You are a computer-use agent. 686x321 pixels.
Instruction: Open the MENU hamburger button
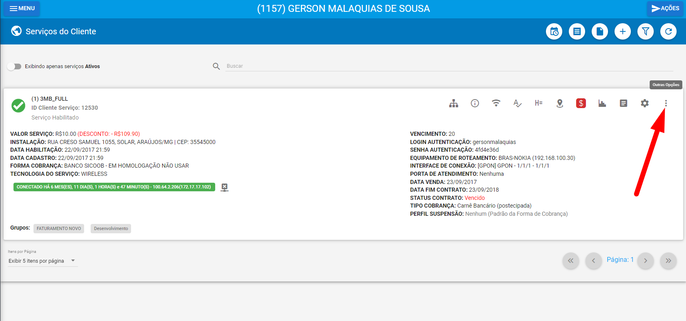[22, 9]
